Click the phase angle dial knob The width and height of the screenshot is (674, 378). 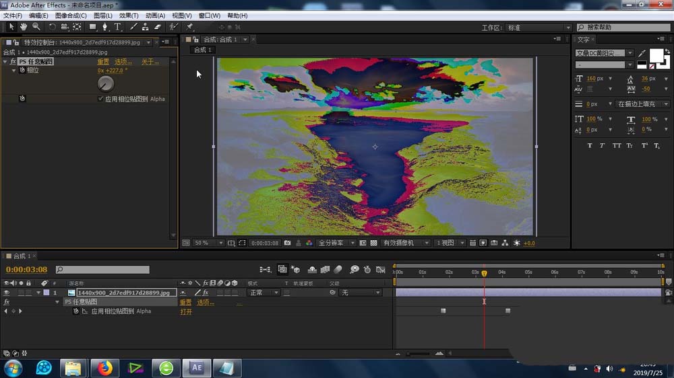pos(106,83)
